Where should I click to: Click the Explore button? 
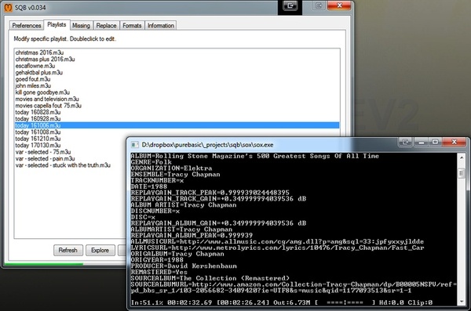100,250
